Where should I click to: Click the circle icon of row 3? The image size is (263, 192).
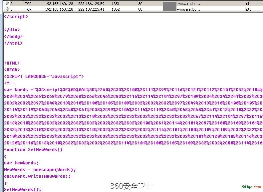[x=7, y=9]
